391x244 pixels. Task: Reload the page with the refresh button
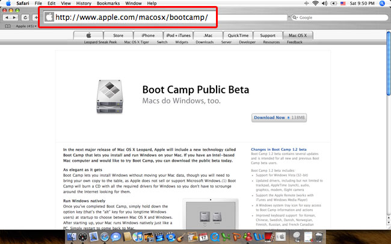coord(25,17)
